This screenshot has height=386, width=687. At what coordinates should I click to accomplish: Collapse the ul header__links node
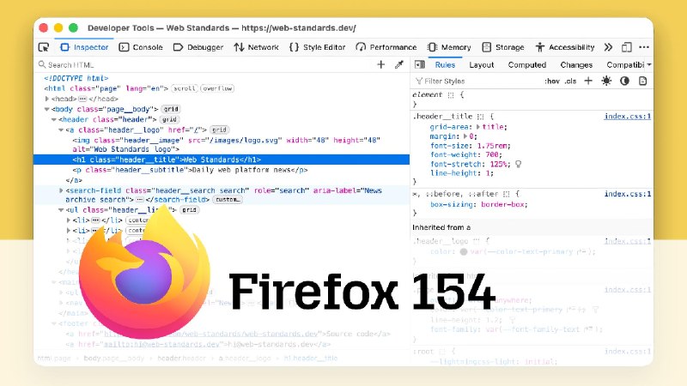tap(61, 210)
